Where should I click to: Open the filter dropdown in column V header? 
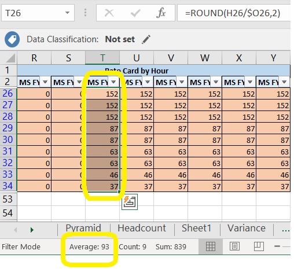[182, 82]
